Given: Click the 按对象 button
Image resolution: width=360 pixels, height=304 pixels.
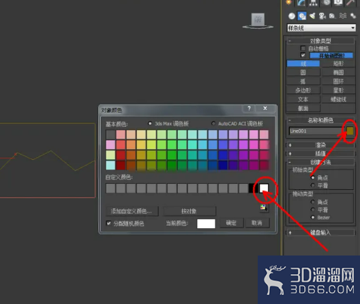Looking at the screenshot, I should [190, 211].
